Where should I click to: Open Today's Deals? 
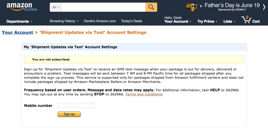click(x=132, y=21)
